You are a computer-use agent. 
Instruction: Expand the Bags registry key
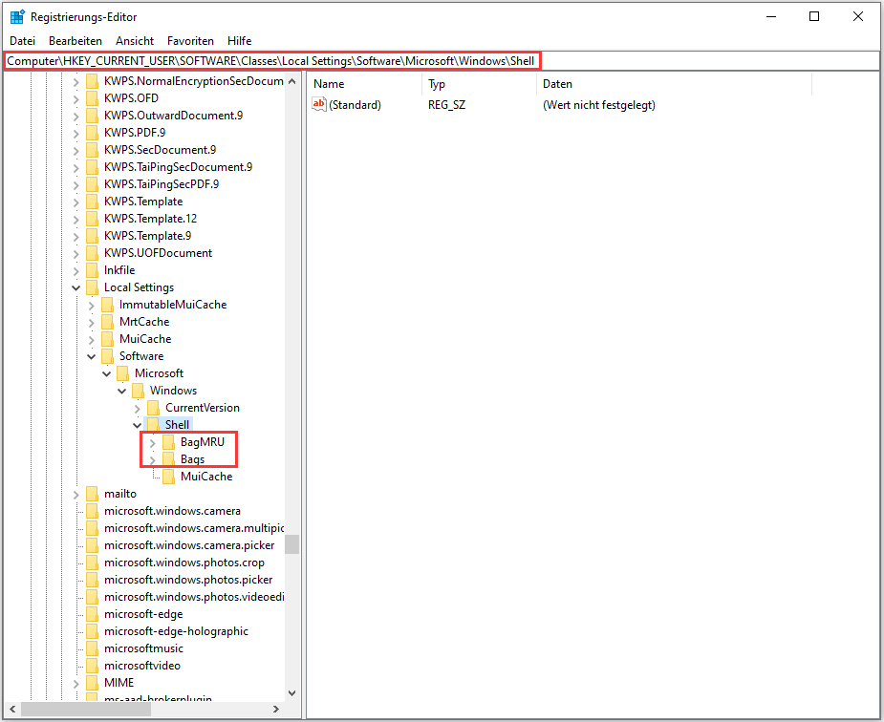152,459
